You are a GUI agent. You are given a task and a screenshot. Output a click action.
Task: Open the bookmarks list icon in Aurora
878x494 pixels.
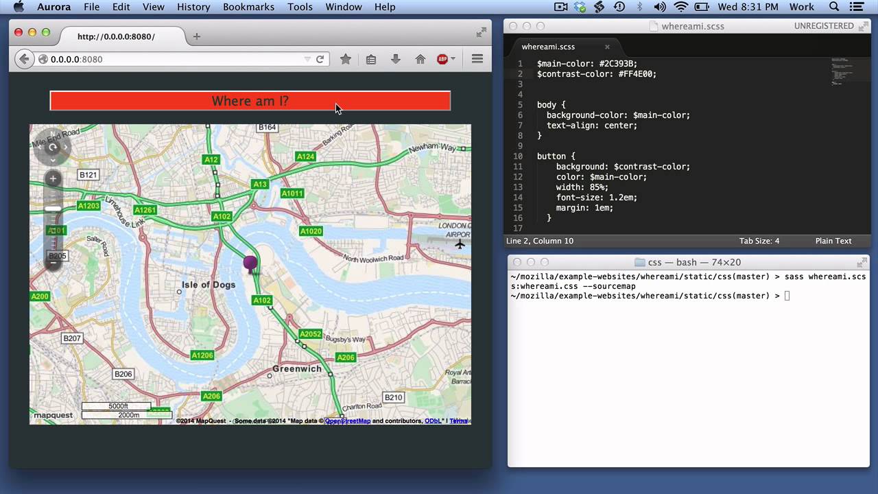[371, 59]
